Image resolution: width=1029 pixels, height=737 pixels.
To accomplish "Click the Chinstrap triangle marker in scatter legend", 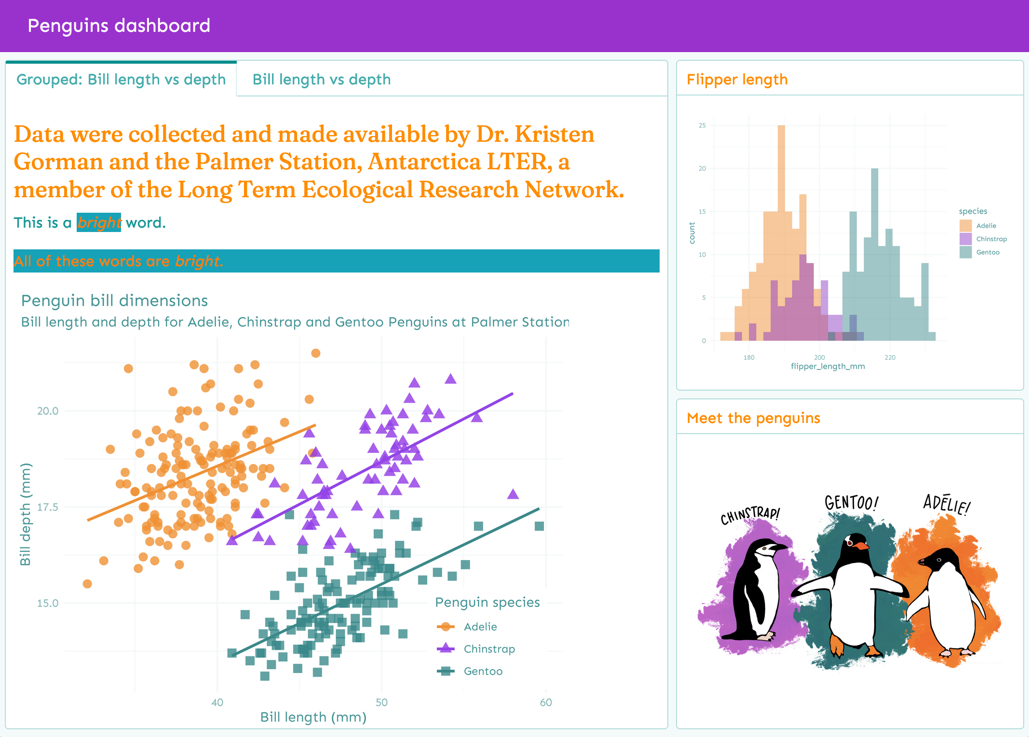I will [446, 648].
